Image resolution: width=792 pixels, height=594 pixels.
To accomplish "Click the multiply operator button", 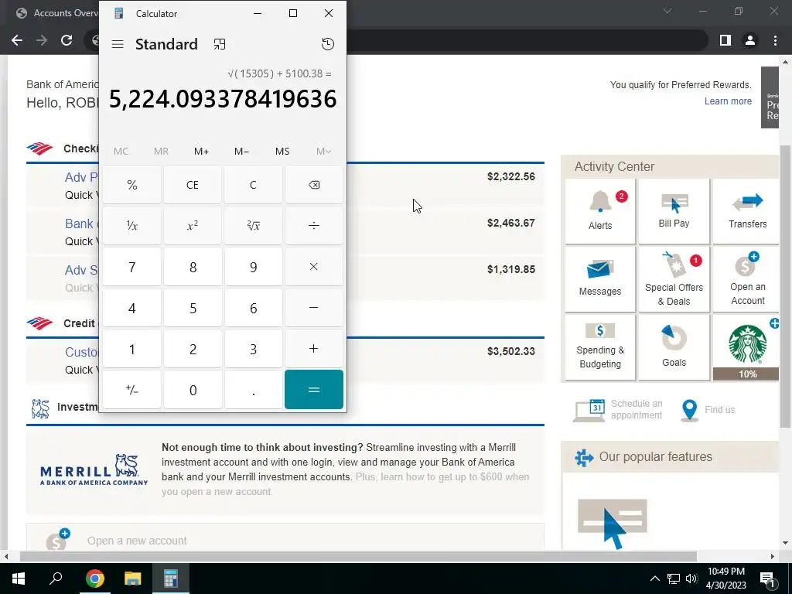I will tap(314, 267).
